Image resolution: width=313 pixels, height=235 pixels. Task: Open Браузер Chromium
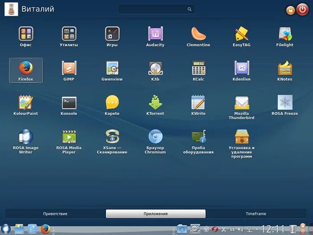(x=155, y=142)
